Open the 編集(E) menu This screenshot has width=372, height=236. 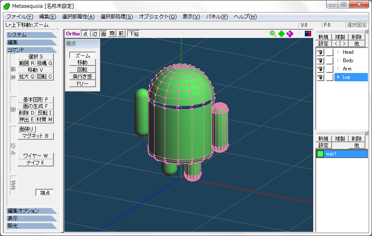click(x=48, y=17)
